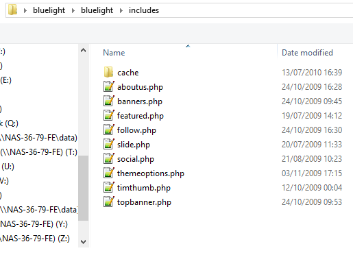Select the file named aboutus.php
The image size is (353, 255).
coord(140,87)
